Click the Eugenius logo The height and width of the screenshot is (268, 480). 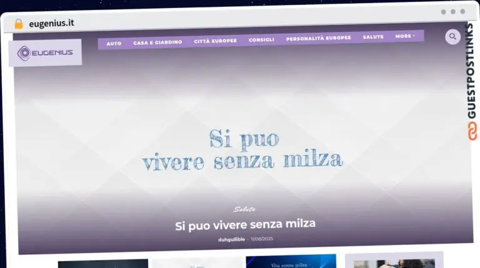(x=45, y=52)
